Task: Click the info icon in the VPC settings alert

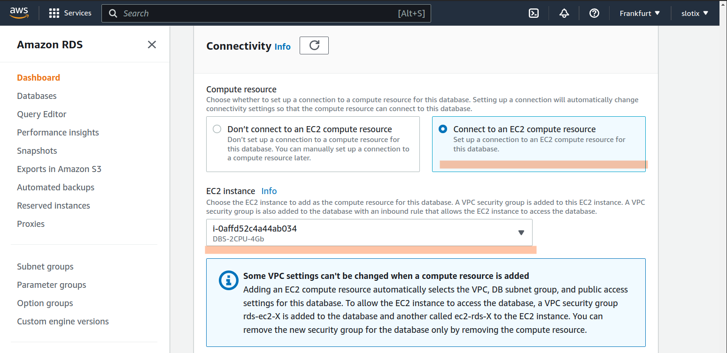Action: click(x=228, y=280)
